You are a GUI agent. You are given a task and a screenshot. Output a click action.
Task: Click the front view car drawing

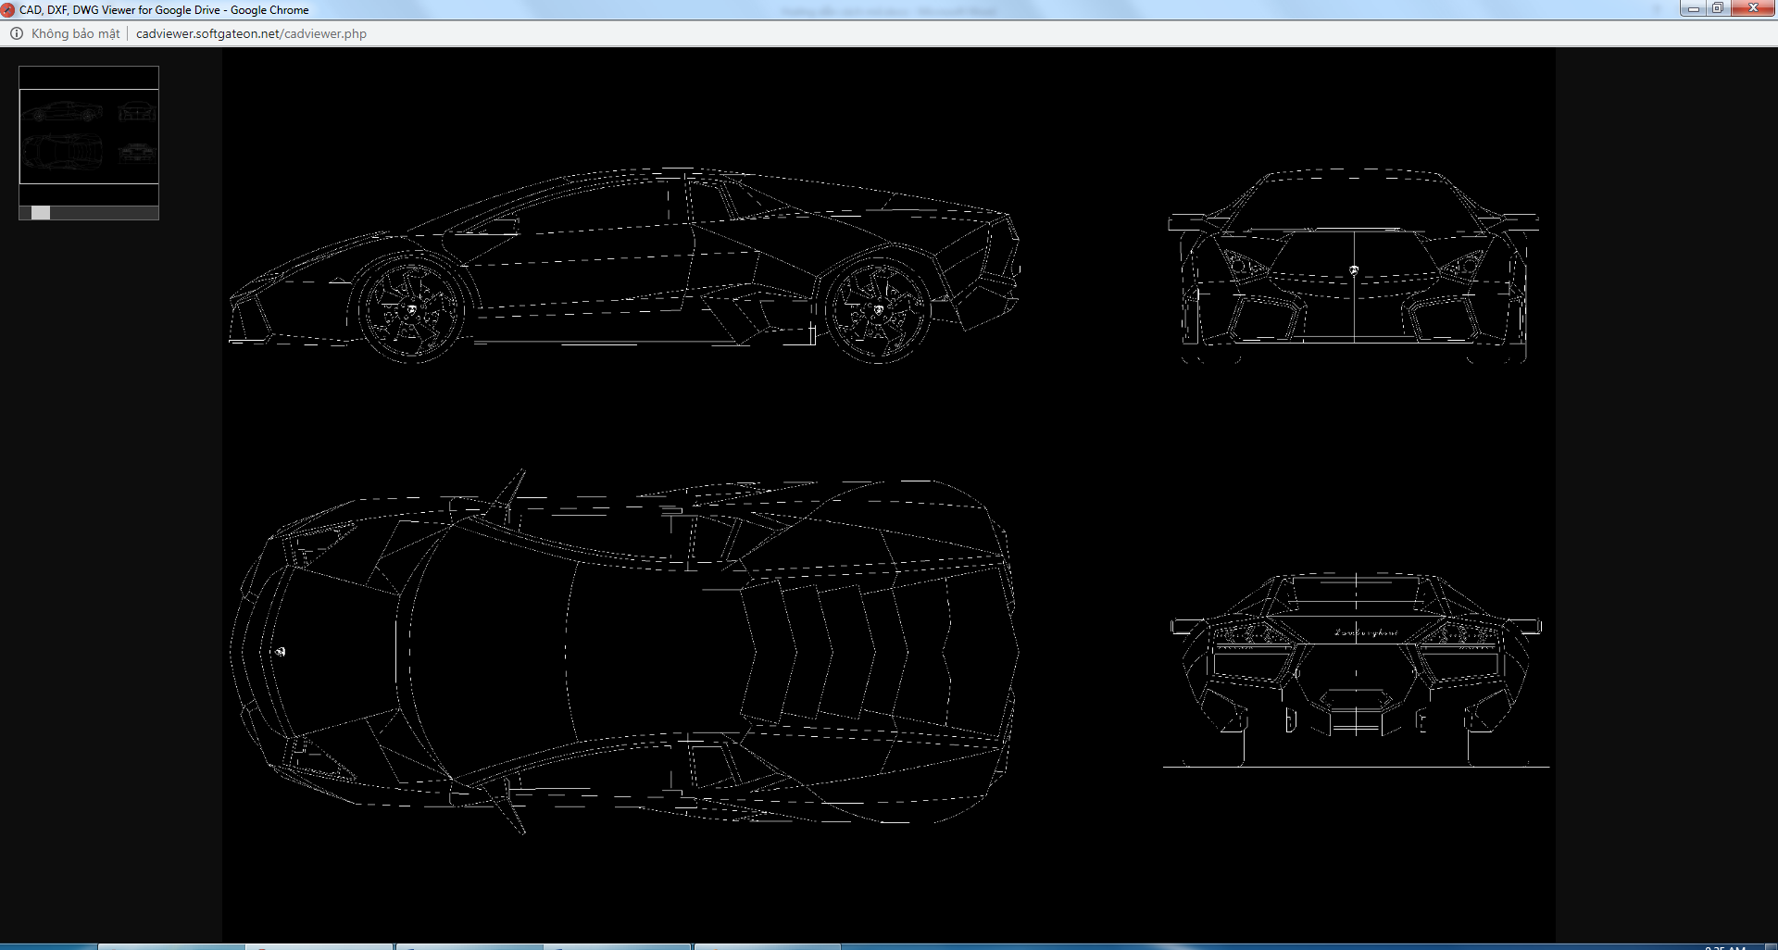click(1354, 267)
